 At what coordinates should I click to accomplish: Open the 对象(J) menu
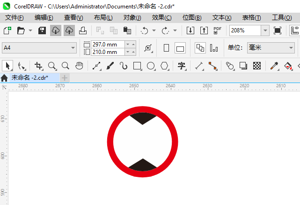[132, 18]
